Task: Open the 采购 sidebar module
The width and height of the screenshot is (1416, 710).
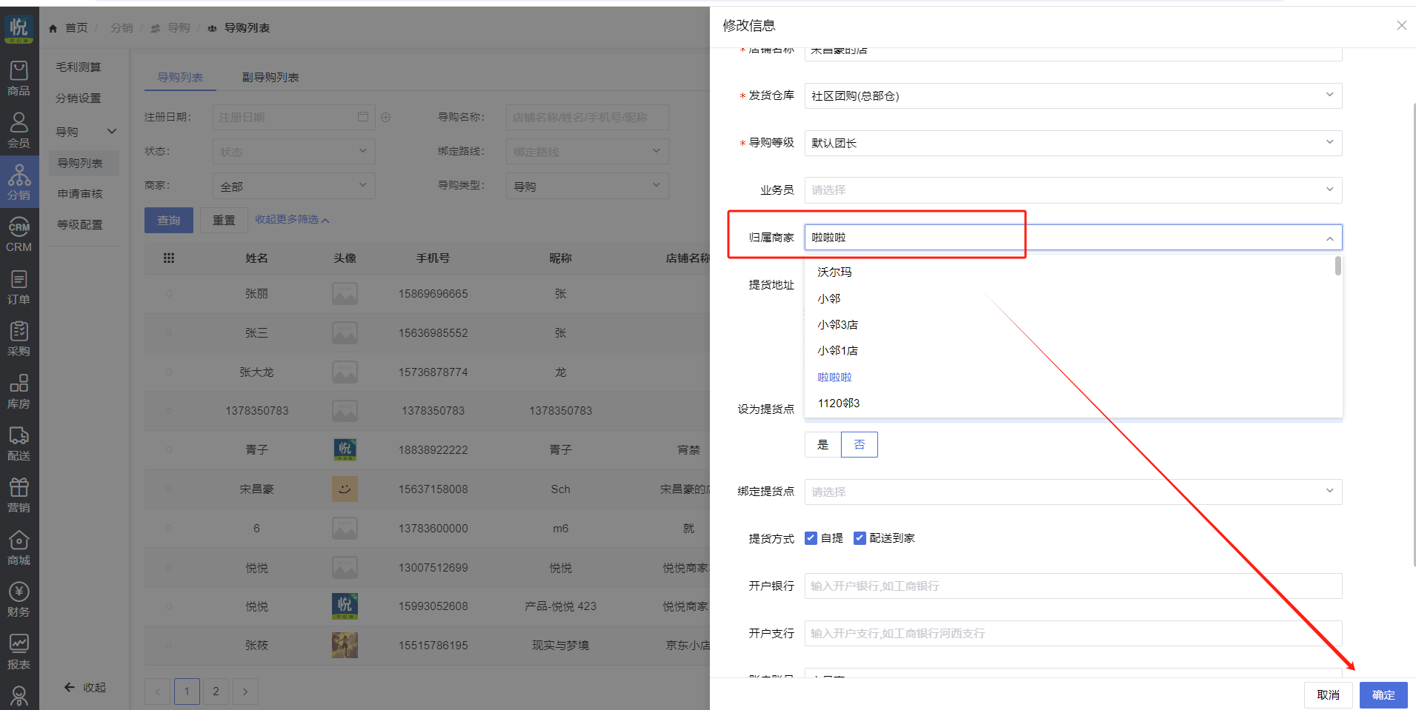Action: pyautogui.click(x=19, y=339)
